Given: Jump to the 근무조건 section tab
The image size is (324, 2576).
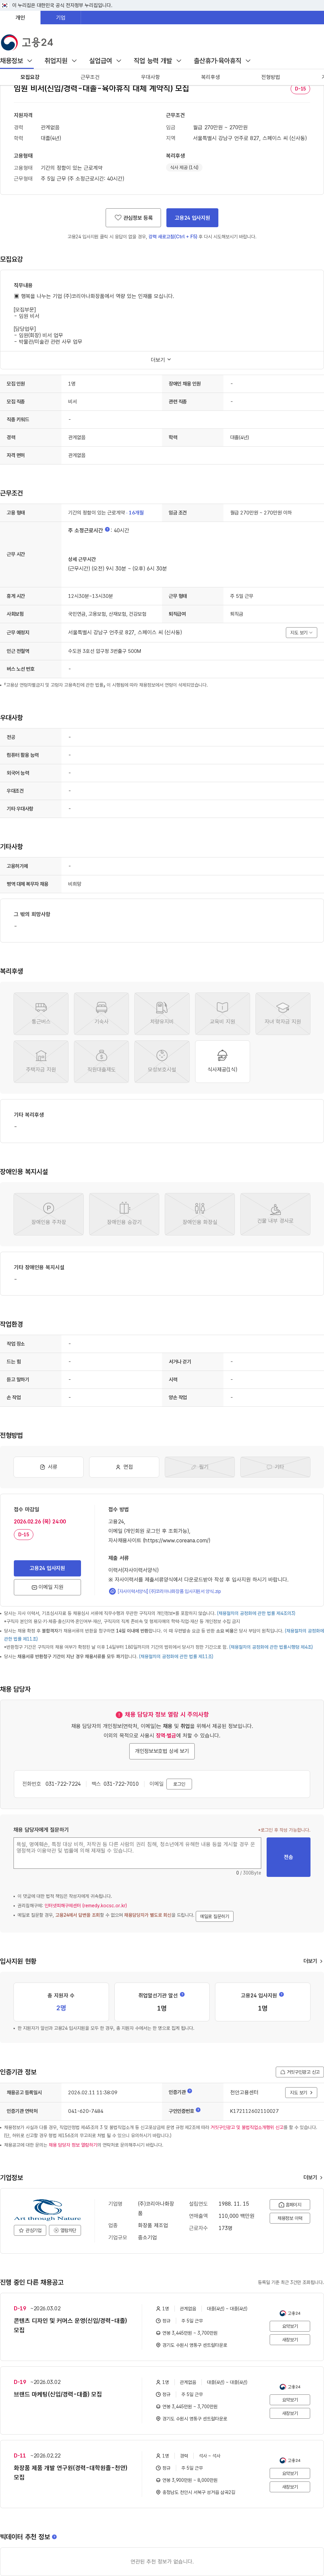Looking at the screenshot, I should [90, 77].
